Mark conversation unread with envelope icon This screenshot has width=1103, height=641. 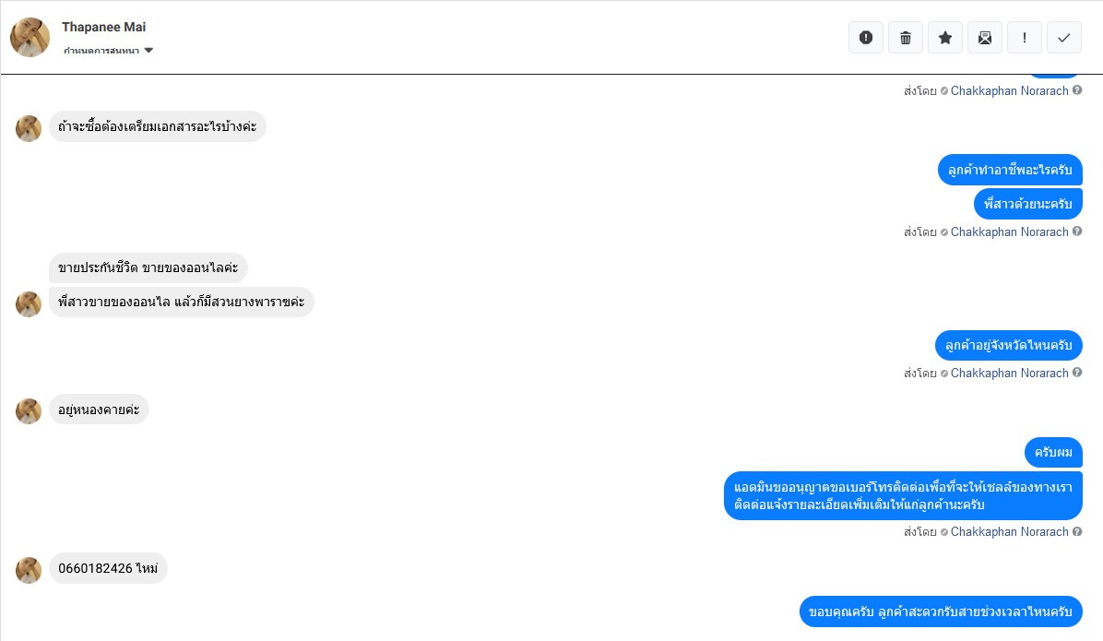point(985,38)
